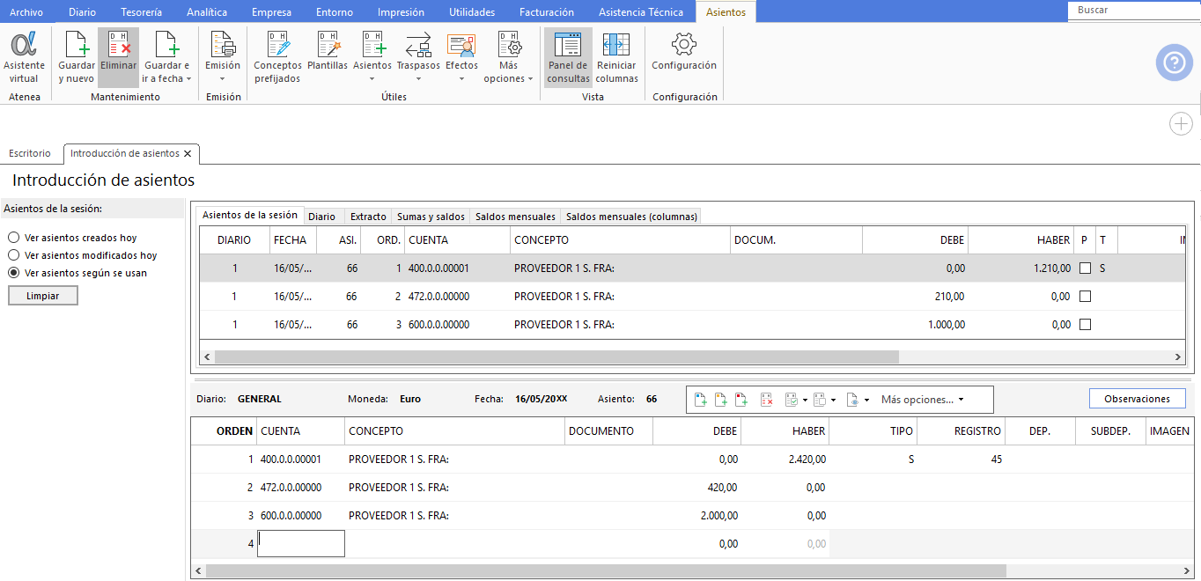1201x581 pixels.
Task: Click Guardar y nuevo icon
Action: point(76,58)
